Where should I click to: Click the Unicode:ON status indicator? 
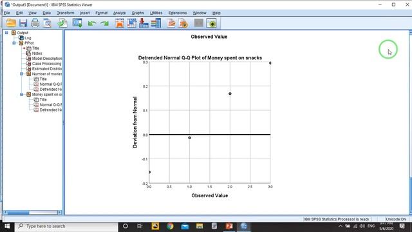[396, 219]
